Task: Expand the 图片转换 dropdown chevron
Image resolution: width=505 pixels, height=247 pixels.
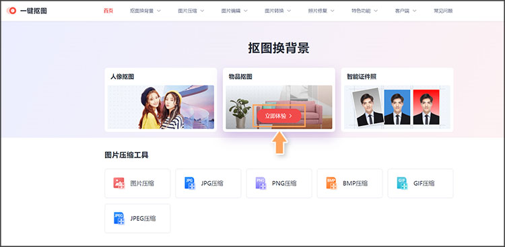Action: [x=289, y=11]
